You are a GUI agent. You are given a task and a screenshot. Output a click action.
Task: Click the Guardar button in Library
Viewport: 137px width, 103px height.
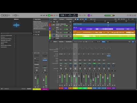point(29,89)
